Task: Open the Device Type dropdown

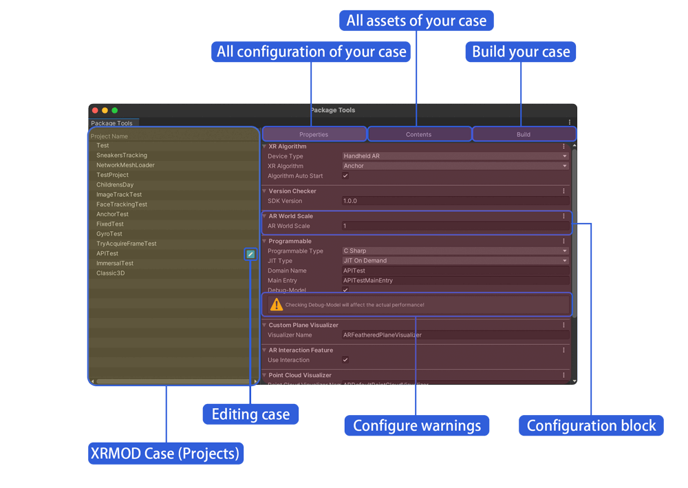Action: (x=455, y=156)
